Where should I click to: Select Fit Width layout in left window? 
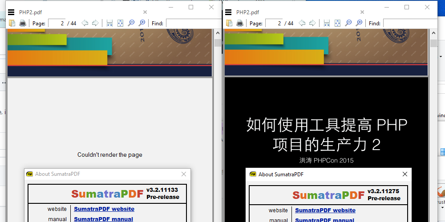click(x=109, y=23)
